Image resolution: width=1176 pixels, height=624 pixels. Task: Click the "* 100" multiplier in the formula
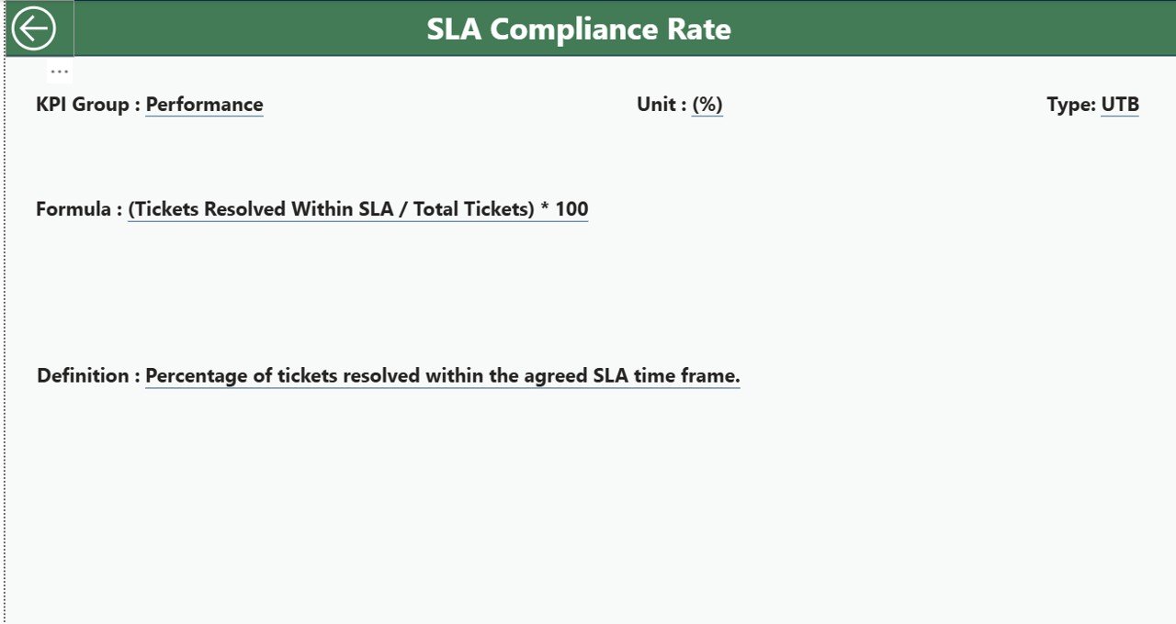point(565,209)
